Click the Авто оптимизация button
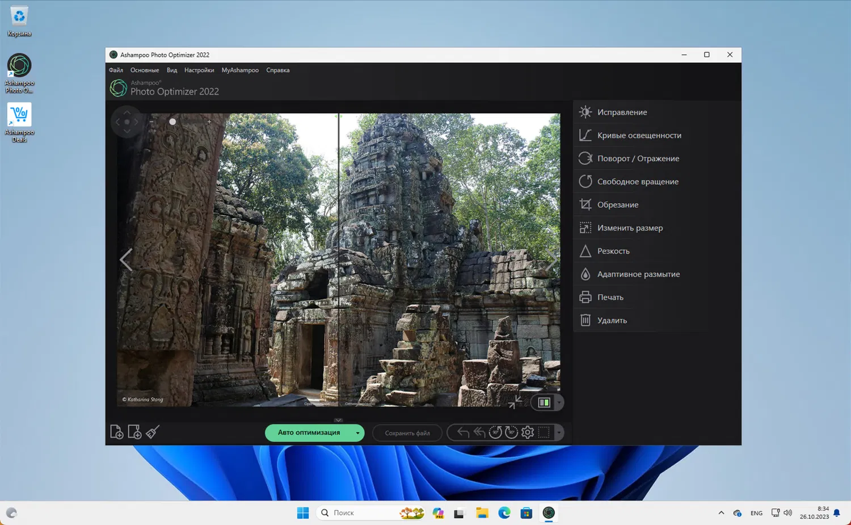 pyautogui.click(x=309, y=432)
